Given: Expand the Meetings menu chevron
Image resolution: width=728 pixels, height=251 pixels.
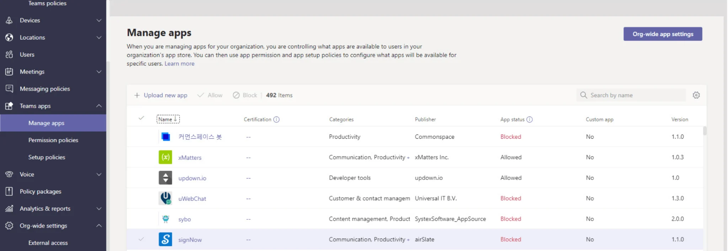Looking at the screenshot, I should (x=99, y=71).
